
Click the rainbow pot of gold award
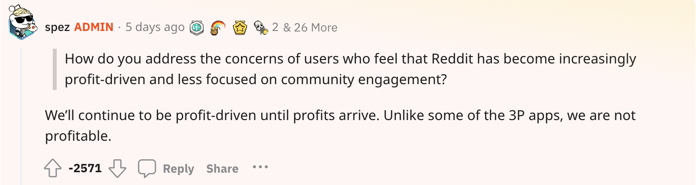click(218, 28)
